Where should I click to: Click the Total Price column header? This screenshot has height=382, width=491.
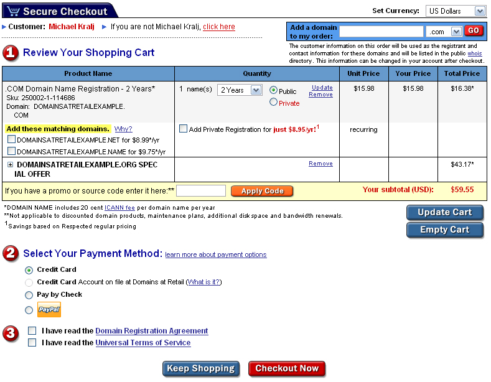click(462, 73)
